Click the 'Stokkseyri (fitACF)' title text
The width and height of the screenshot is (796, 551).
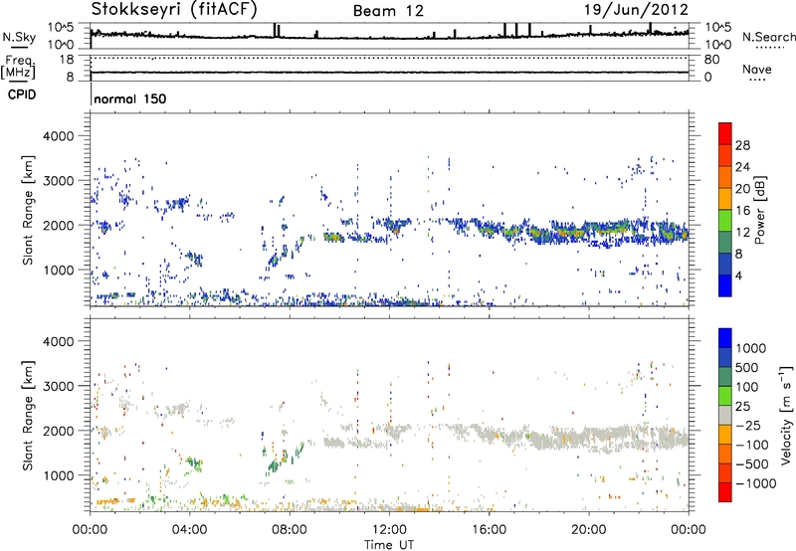(174, 10)
